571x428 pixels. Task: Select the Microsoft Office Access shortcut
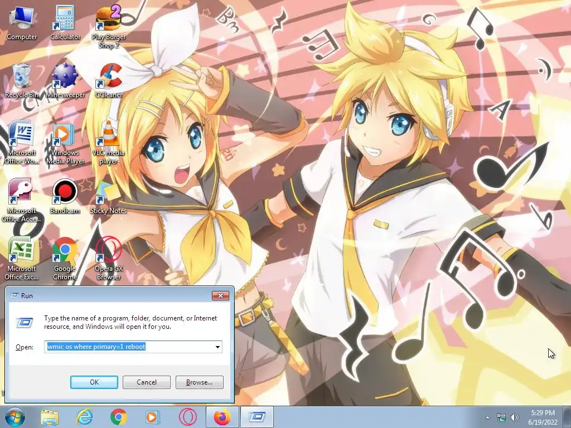point(22,201)
